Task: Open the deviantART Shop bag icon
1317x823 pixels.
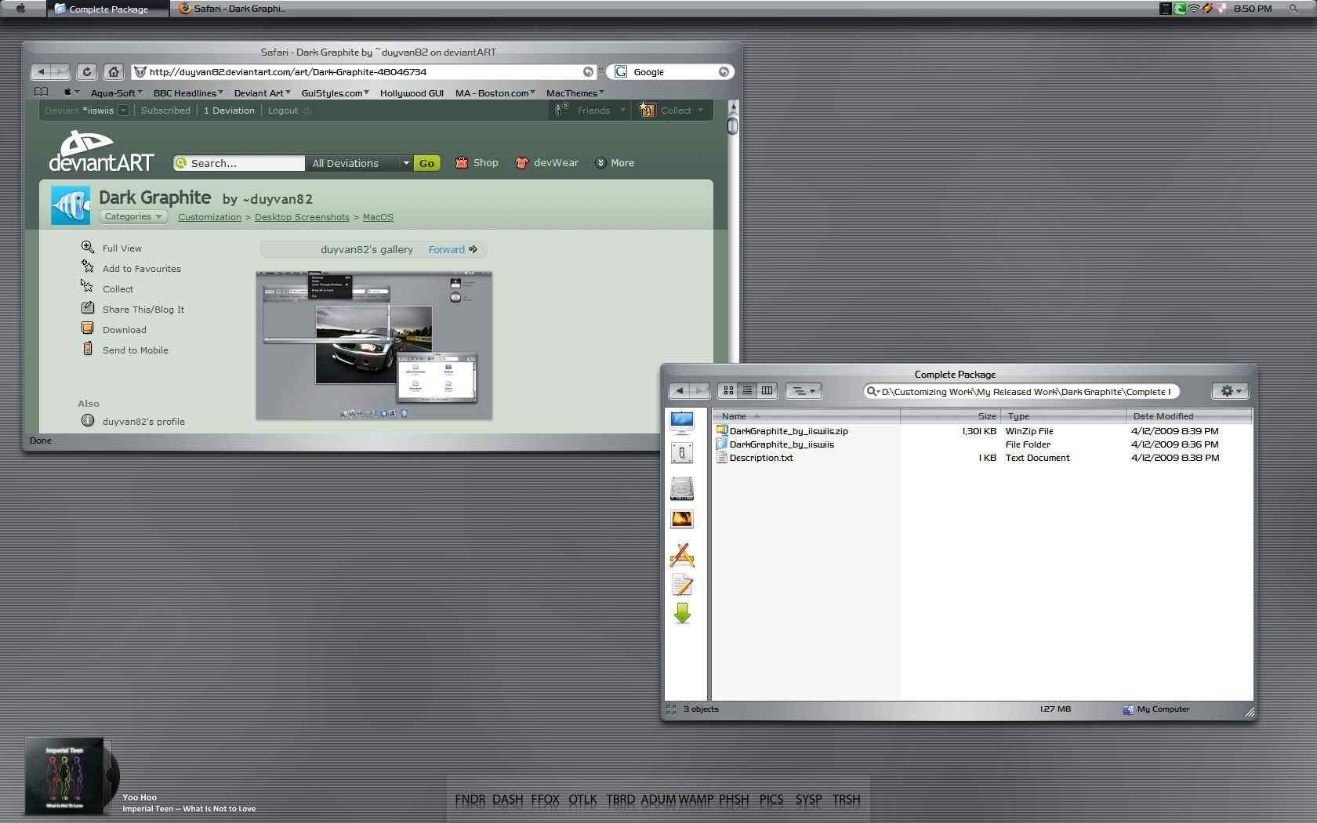Action: (x=462, y=162)
